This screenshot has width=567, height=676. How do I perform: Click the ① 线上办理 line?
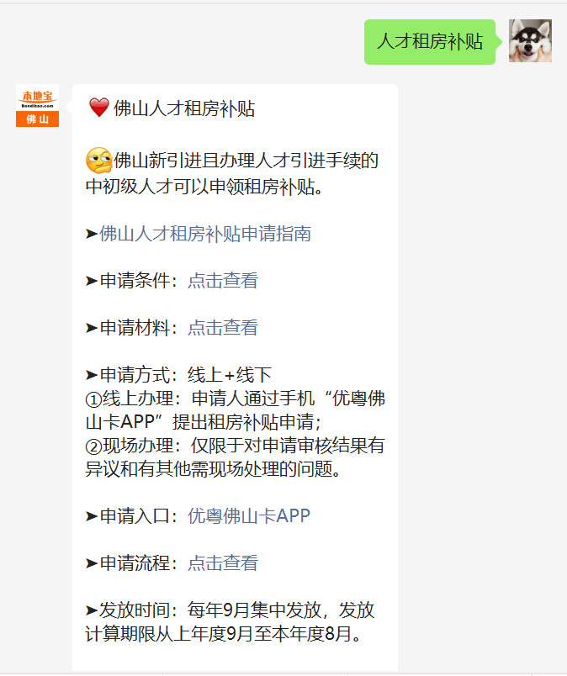click(236, 410)
